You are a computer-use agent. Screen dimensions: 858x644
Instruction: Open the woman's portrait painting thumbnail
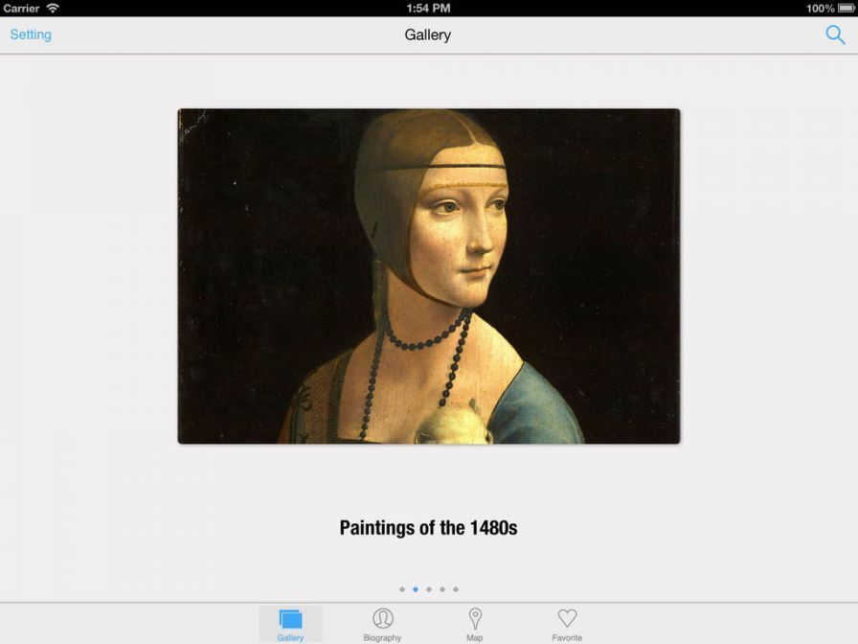click(428, 276)
